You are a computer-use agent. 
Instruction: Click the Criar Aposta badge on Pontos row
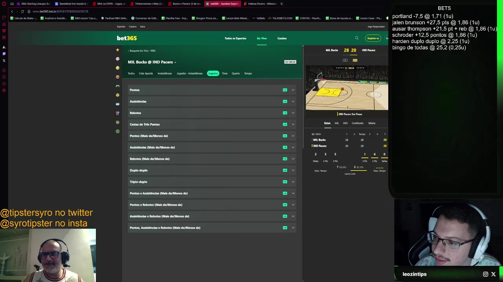[x=285, y=90]
